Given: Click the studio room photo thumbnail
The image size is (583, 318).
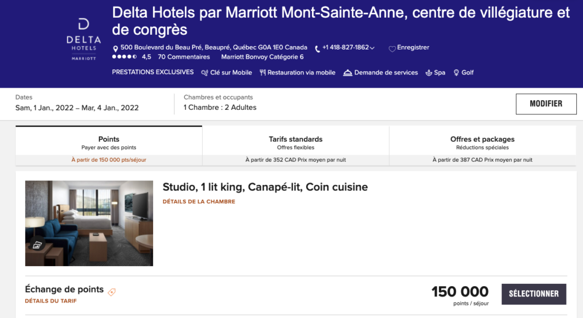Looking at the screenshot, I should click(89, 223).
